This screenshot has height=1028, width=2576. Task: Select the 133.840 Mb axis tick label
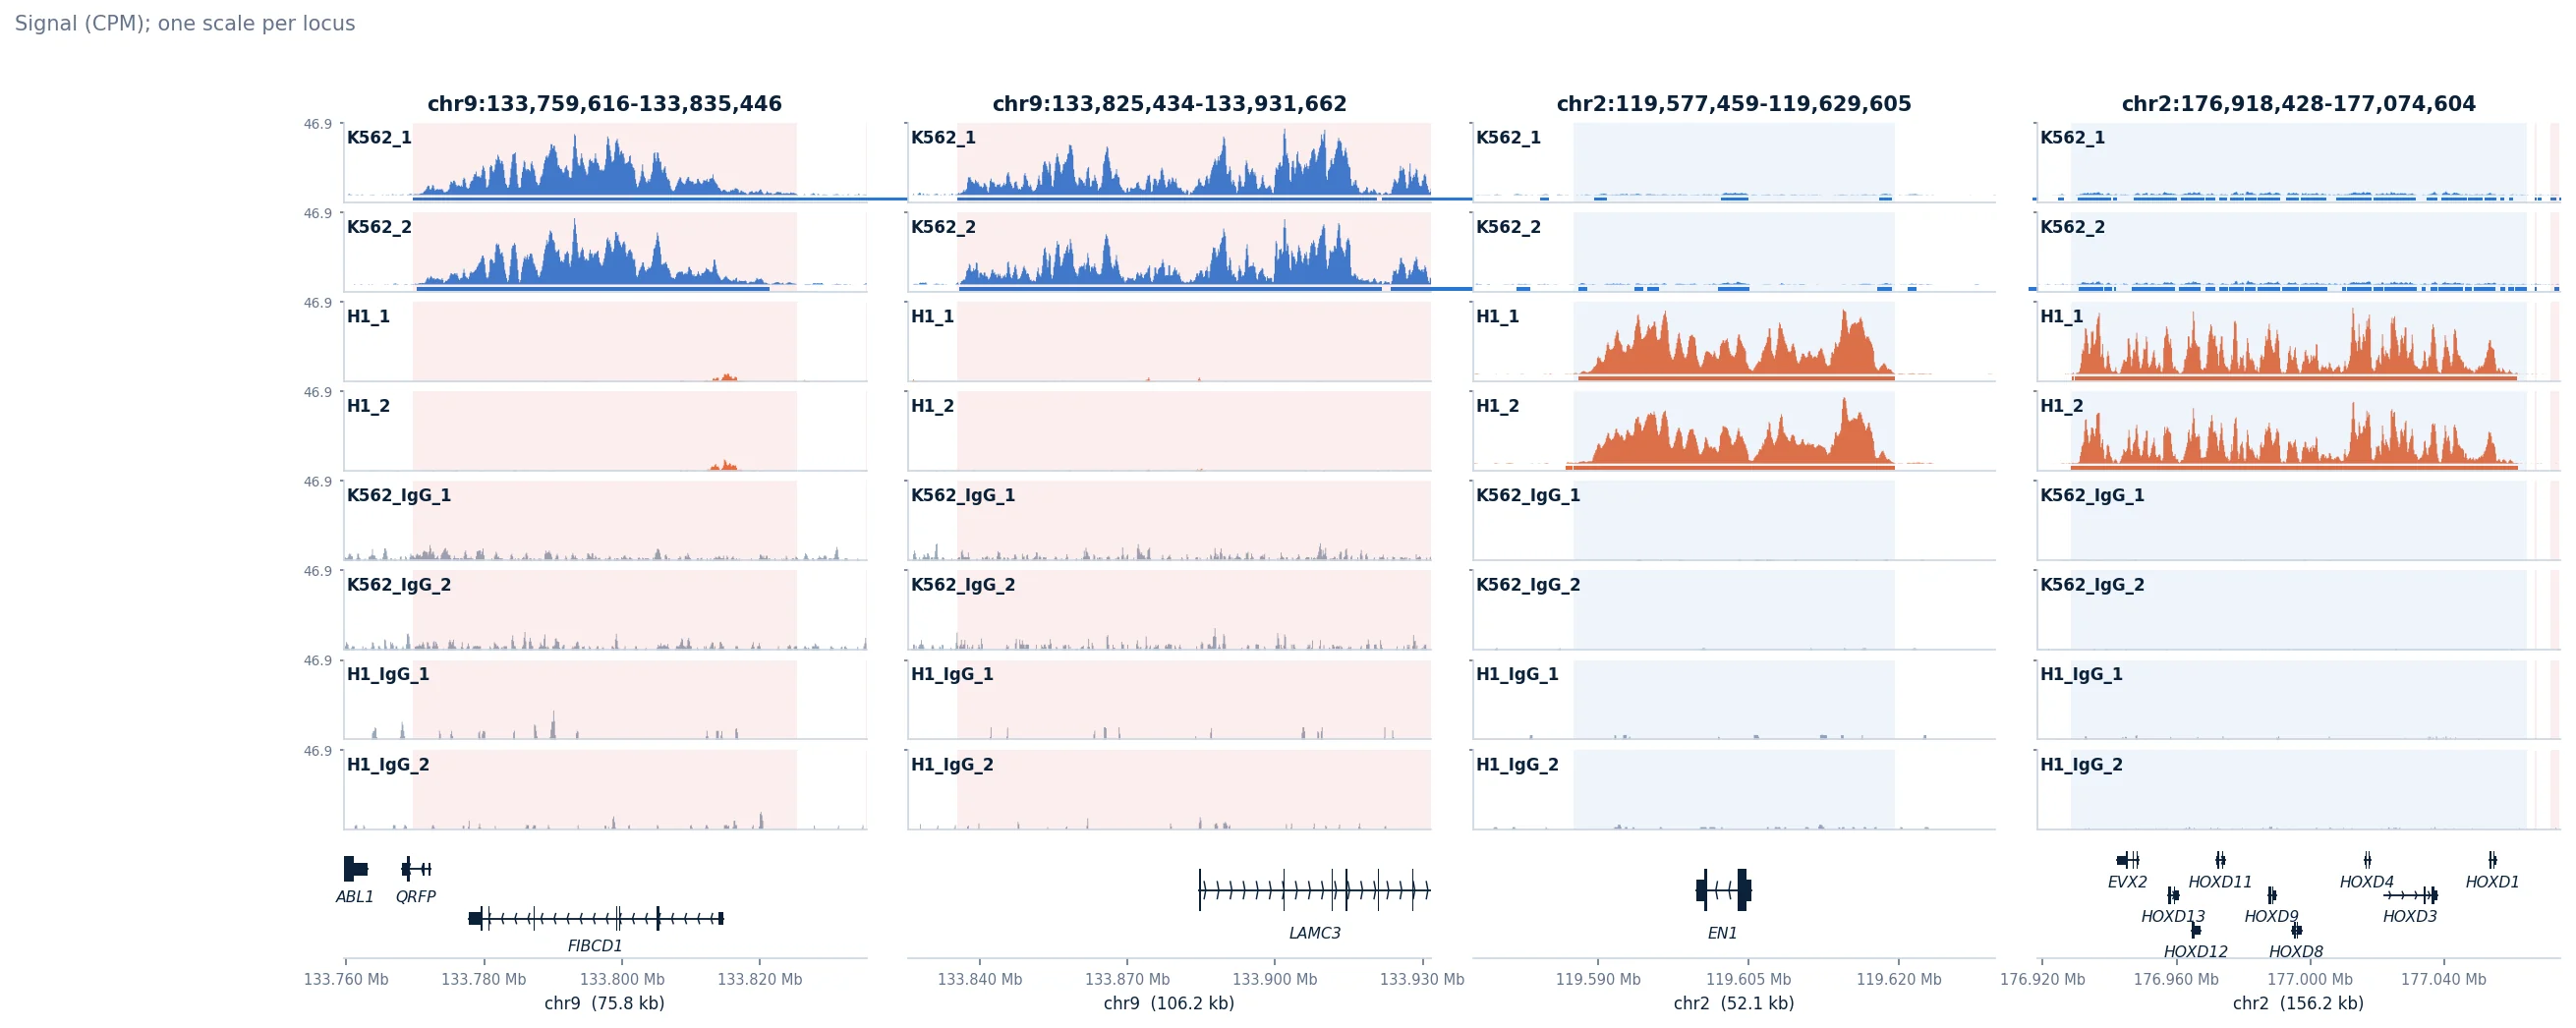[980, 980]
